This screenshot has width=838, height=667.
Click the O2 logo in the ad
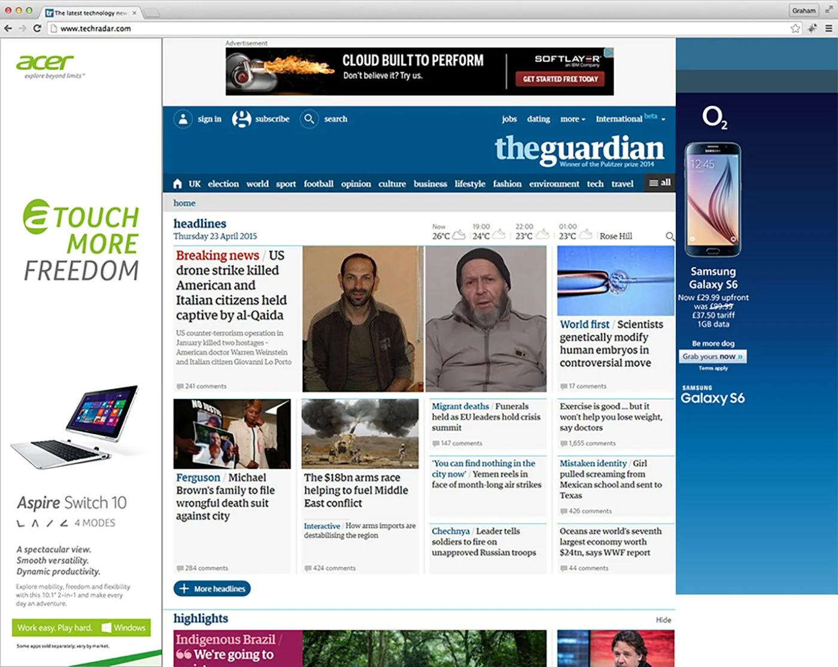click(715, 117)
